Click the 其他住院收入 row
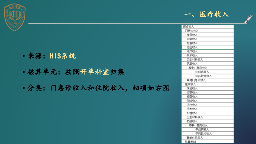 195,138
